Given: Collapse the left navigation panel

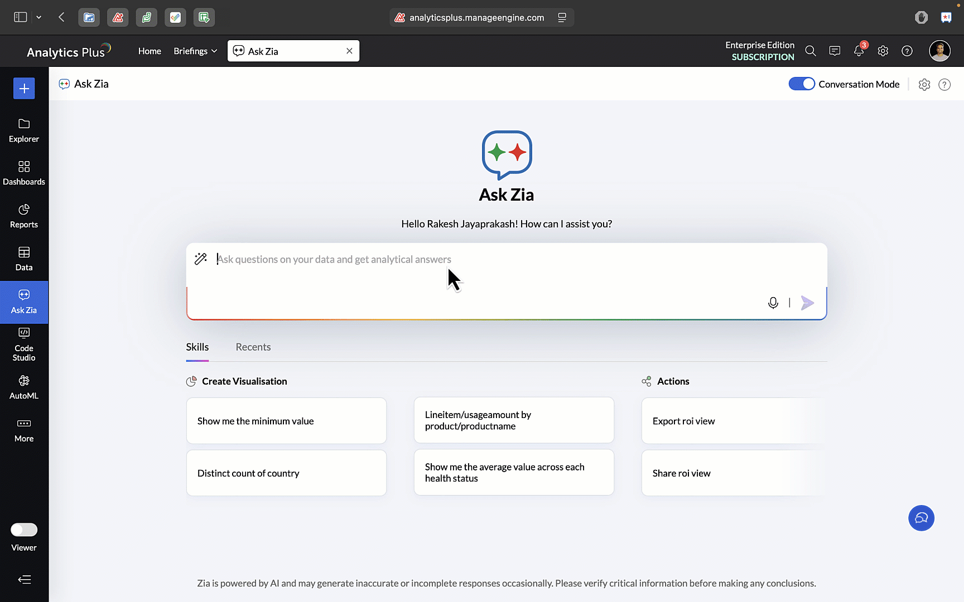Looking at the screenshot, I should [x=24, y=580].
